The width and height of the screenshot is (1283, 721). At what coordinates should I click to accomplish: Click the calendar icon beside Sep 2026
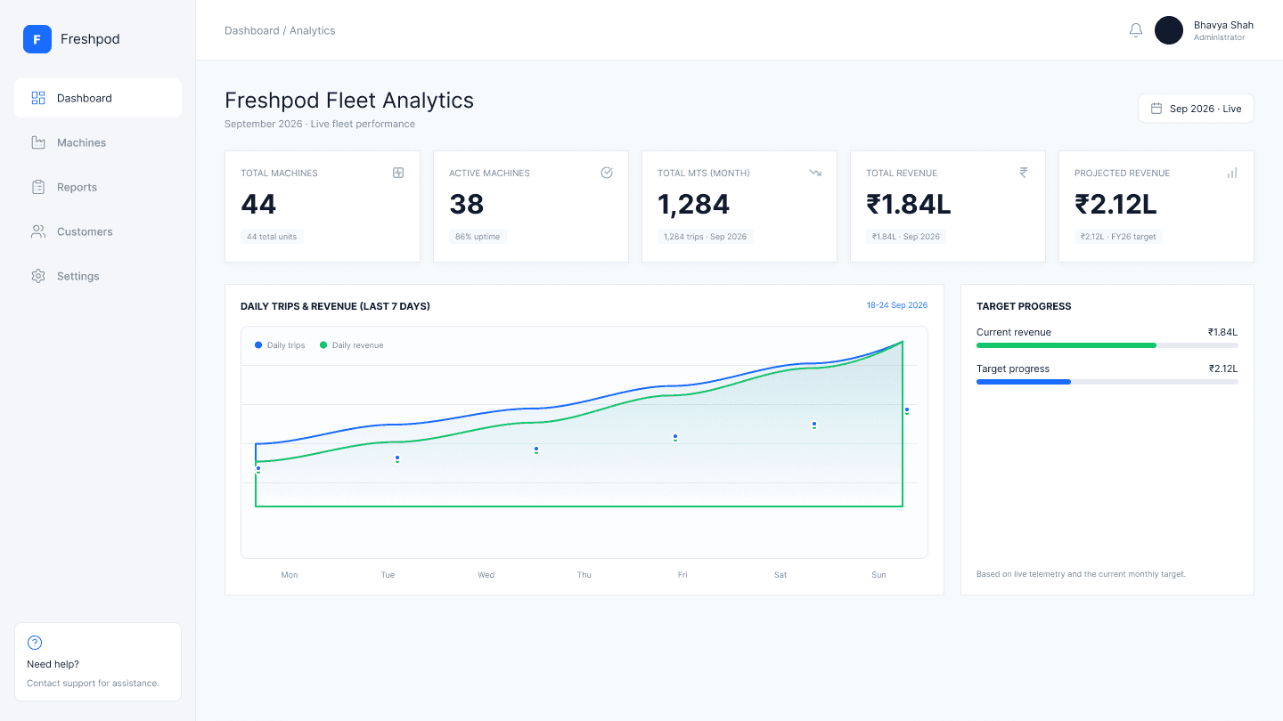1156,109
